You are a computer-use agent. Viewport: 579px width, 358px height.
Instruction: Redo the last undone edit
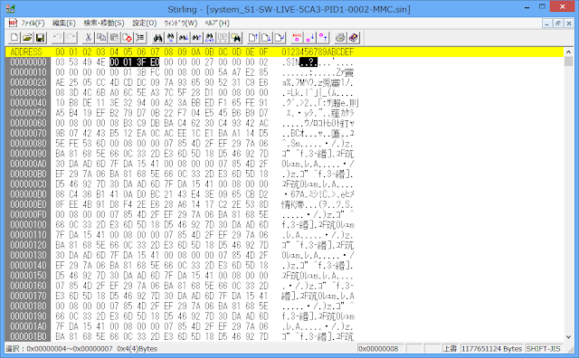(x=71, y=38)
